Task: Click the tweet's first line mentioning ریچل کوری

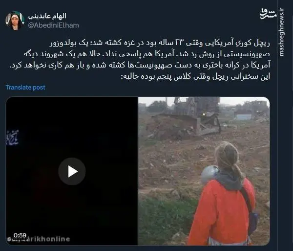Action: coord(160,43)
